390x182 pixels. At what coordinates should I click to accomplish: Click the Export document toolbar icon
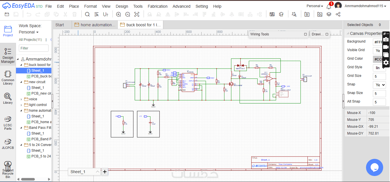pos(320,14)
